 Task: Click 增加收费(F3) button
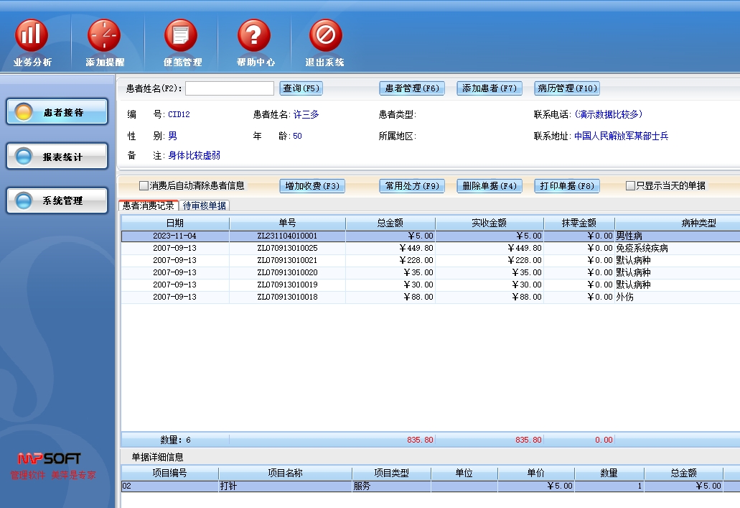(312, 186)
